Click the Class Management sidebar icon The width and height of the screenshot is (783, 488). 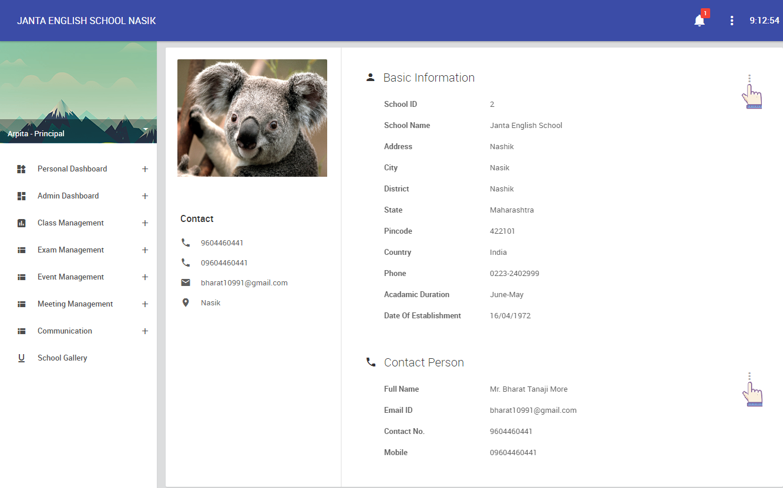(22, 223)
